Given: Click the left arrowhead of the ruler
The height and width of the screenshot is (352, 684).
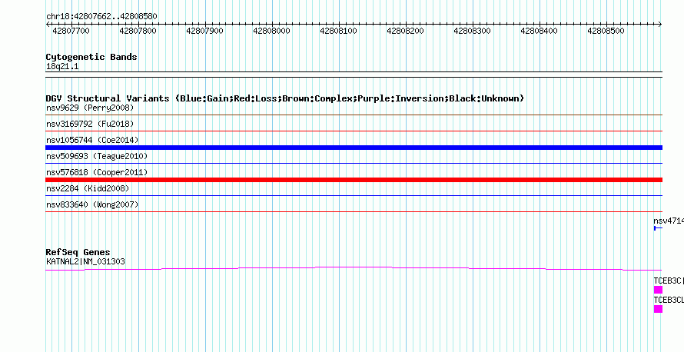Looking at the screenshot, I should (48, 25).
